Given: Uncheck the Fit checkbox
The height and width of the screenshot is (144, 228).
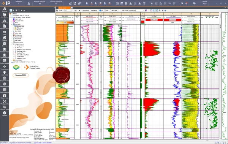Looking at the screenshot, I should 100,11.
